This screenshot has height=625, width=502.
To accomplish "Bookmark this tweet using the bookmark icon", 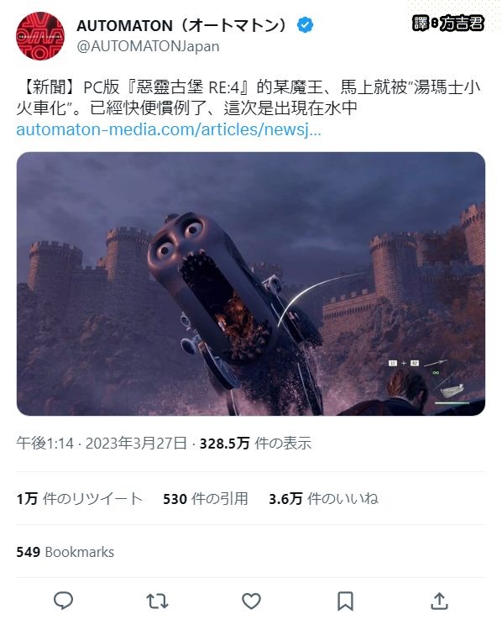I will (x=345, y=601).
